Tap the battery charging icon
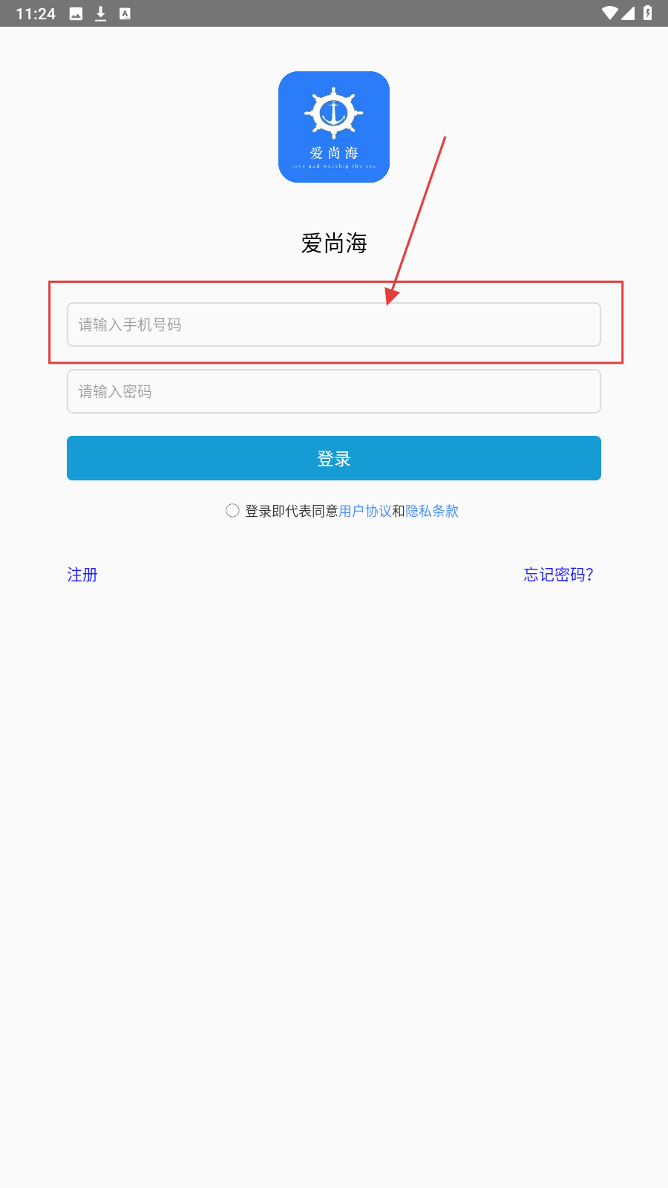 pyautogui.click(x=648, y=13)
